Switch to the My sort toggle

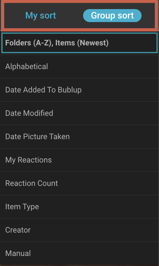[40, 16]
